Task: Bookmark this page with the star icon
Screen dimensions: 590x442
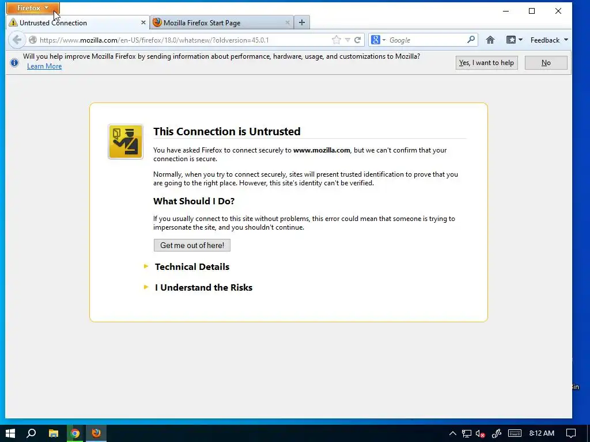Action: click(336, 40)
